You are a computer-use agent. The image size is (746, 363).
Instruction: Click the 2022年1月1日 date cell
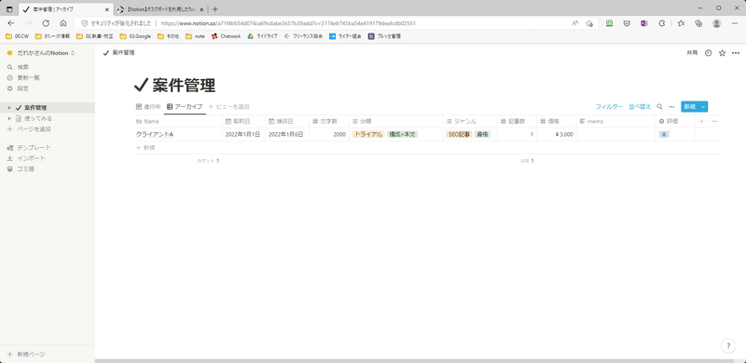point(243,134)
